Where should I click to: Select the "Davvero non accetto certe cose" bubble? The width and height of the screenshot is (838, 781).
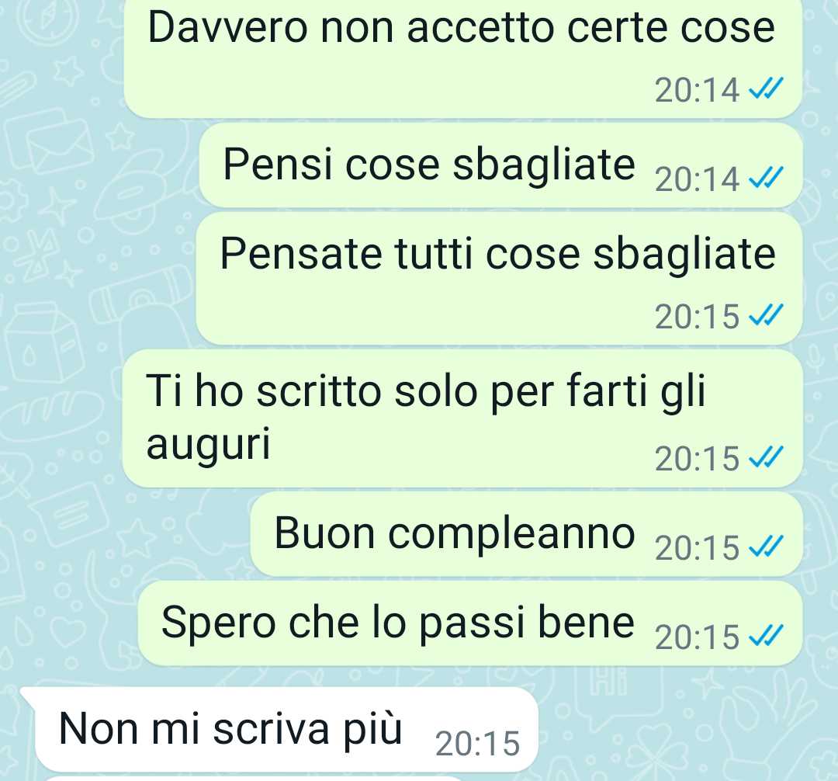(462, 56)
